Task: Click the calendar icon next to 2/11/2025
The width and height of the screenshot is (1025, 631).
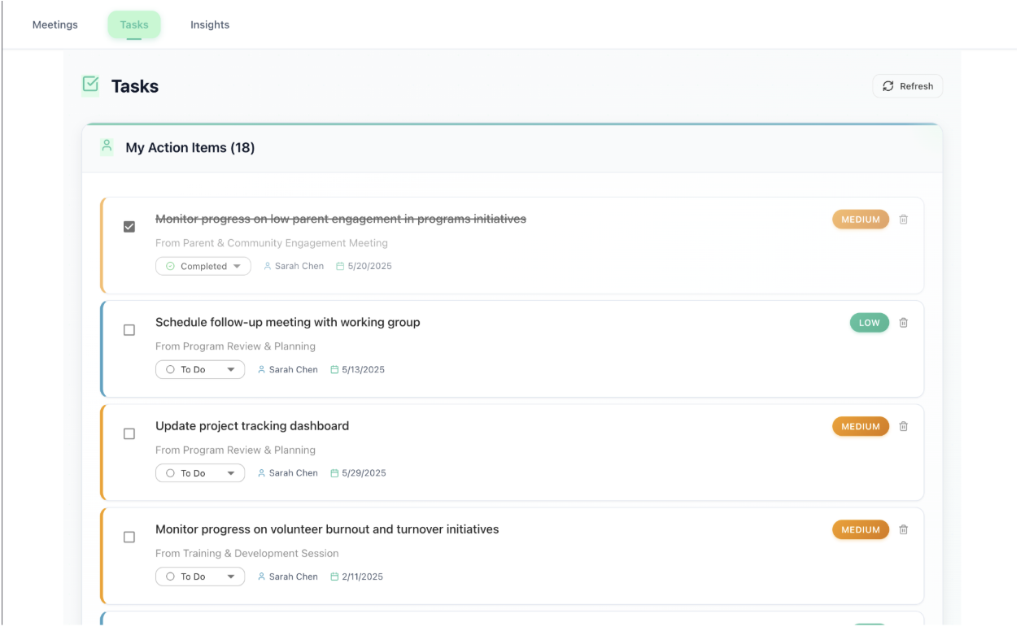Action: [x=334, y=577]
